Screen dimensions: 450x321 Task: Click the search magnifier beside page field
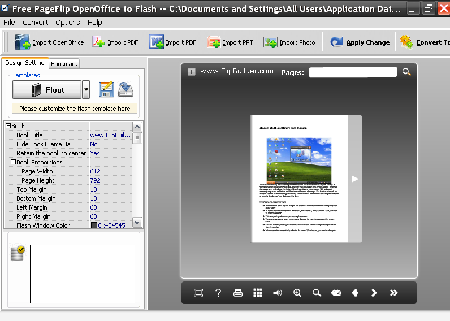pyautogui.click(x=406, y=72)
